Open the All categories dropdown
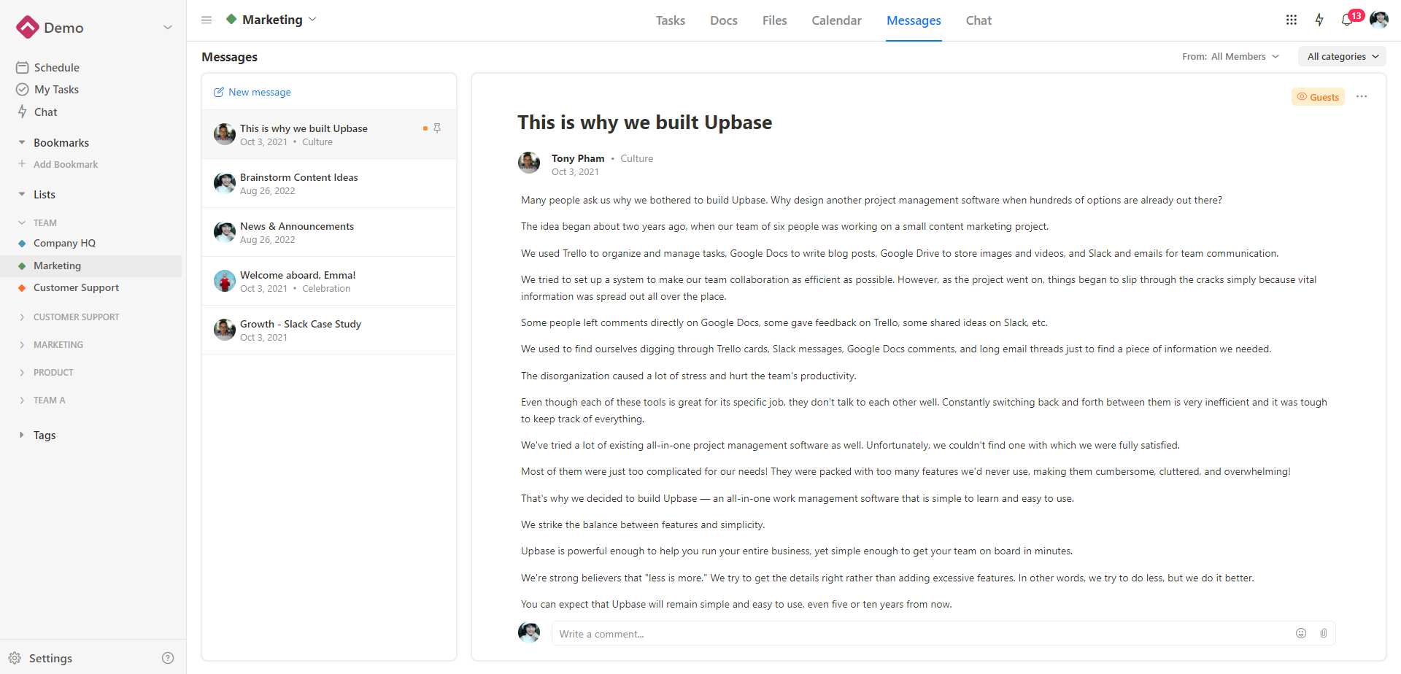Image resolution: width=1401 pixels, height=674 pixels. pyautogui.click(x=1342, y=56)
